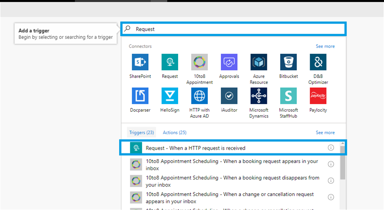Viewport: 384px width, 210px height.
Task: Pick the Paylocity connector icon
Action: coord(318,96)
